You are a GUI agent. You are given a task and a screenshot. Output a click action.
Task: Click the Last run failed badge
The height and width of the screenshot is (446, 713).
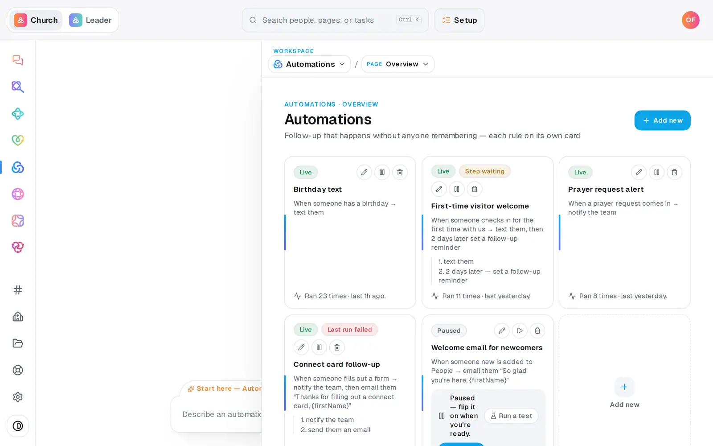coord(349,330)
